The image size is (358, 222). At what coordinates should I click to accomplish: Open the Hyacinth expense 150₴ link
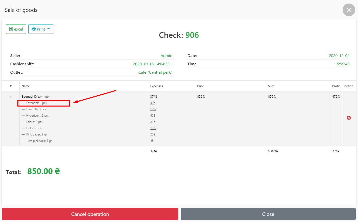coord(153,109)
